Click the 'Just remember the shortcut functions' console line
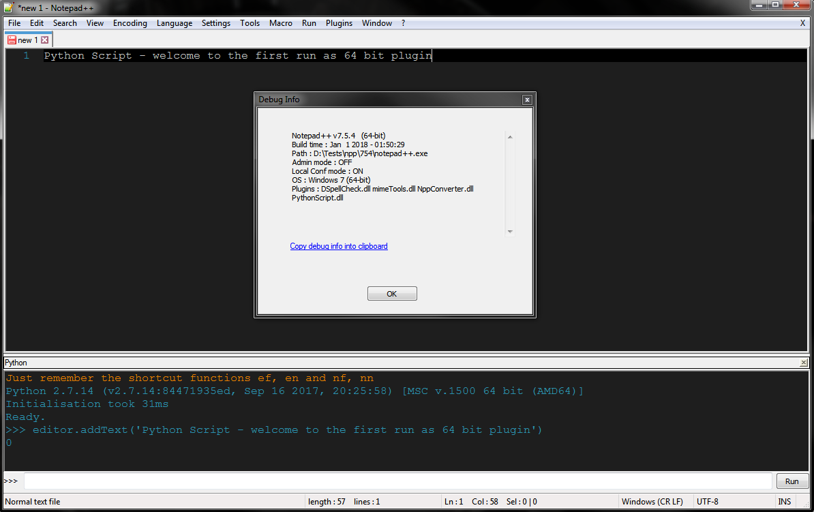814x512 pixels. [x=190, y=378]
